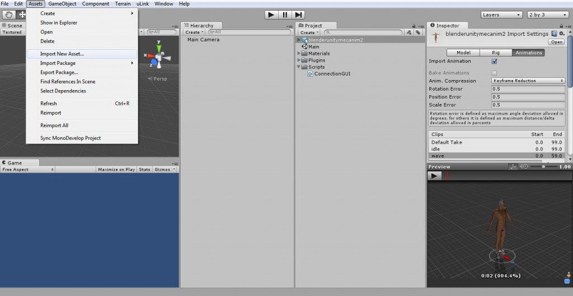Click the search by label tag icon
The width and height of the screenshot is (573, 296).
tap(418, 32)
